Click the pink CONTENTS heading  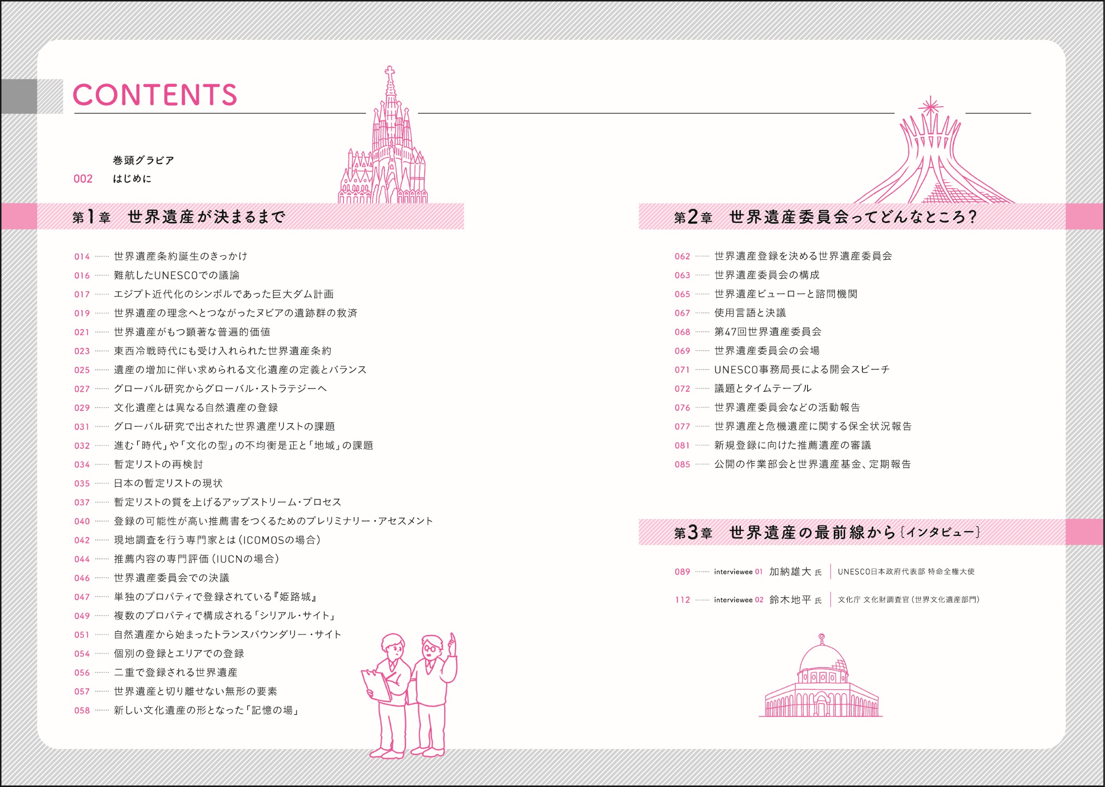(x=155, y=95)
